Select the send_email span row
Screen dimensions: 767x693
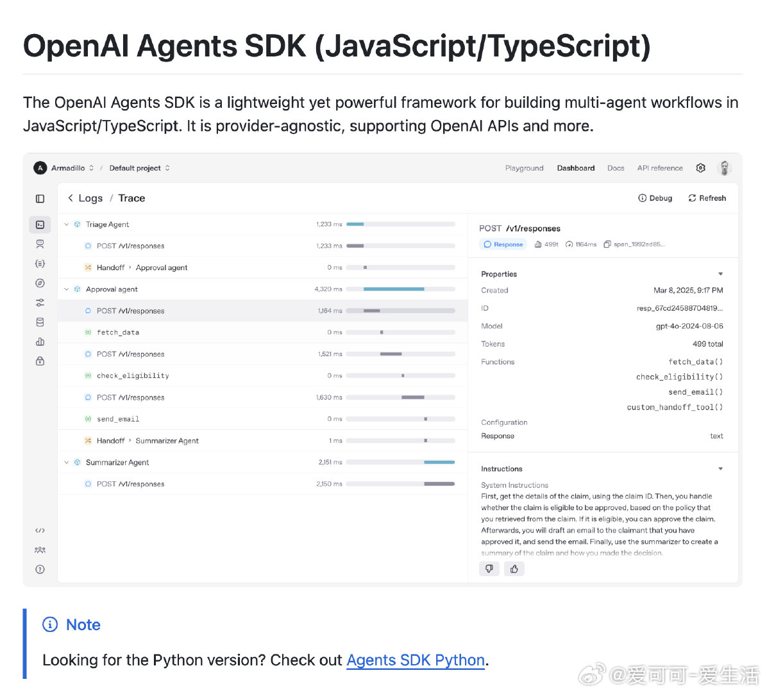point(263,419)
